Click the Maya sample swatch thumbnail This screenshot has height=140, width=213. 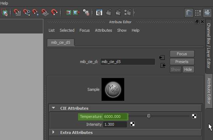coord(113,89)
